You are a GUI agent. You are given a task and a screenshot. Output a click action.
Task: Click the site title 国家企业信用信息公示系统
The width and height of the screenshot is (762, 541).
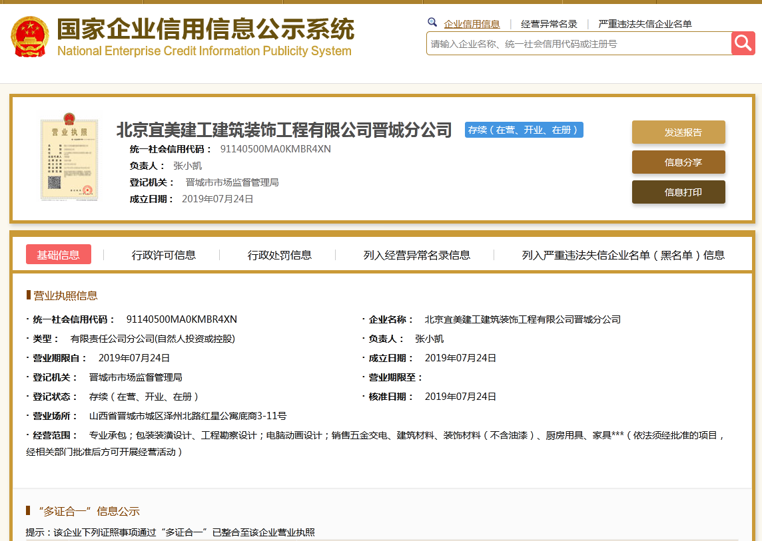(x=206, y=29)
